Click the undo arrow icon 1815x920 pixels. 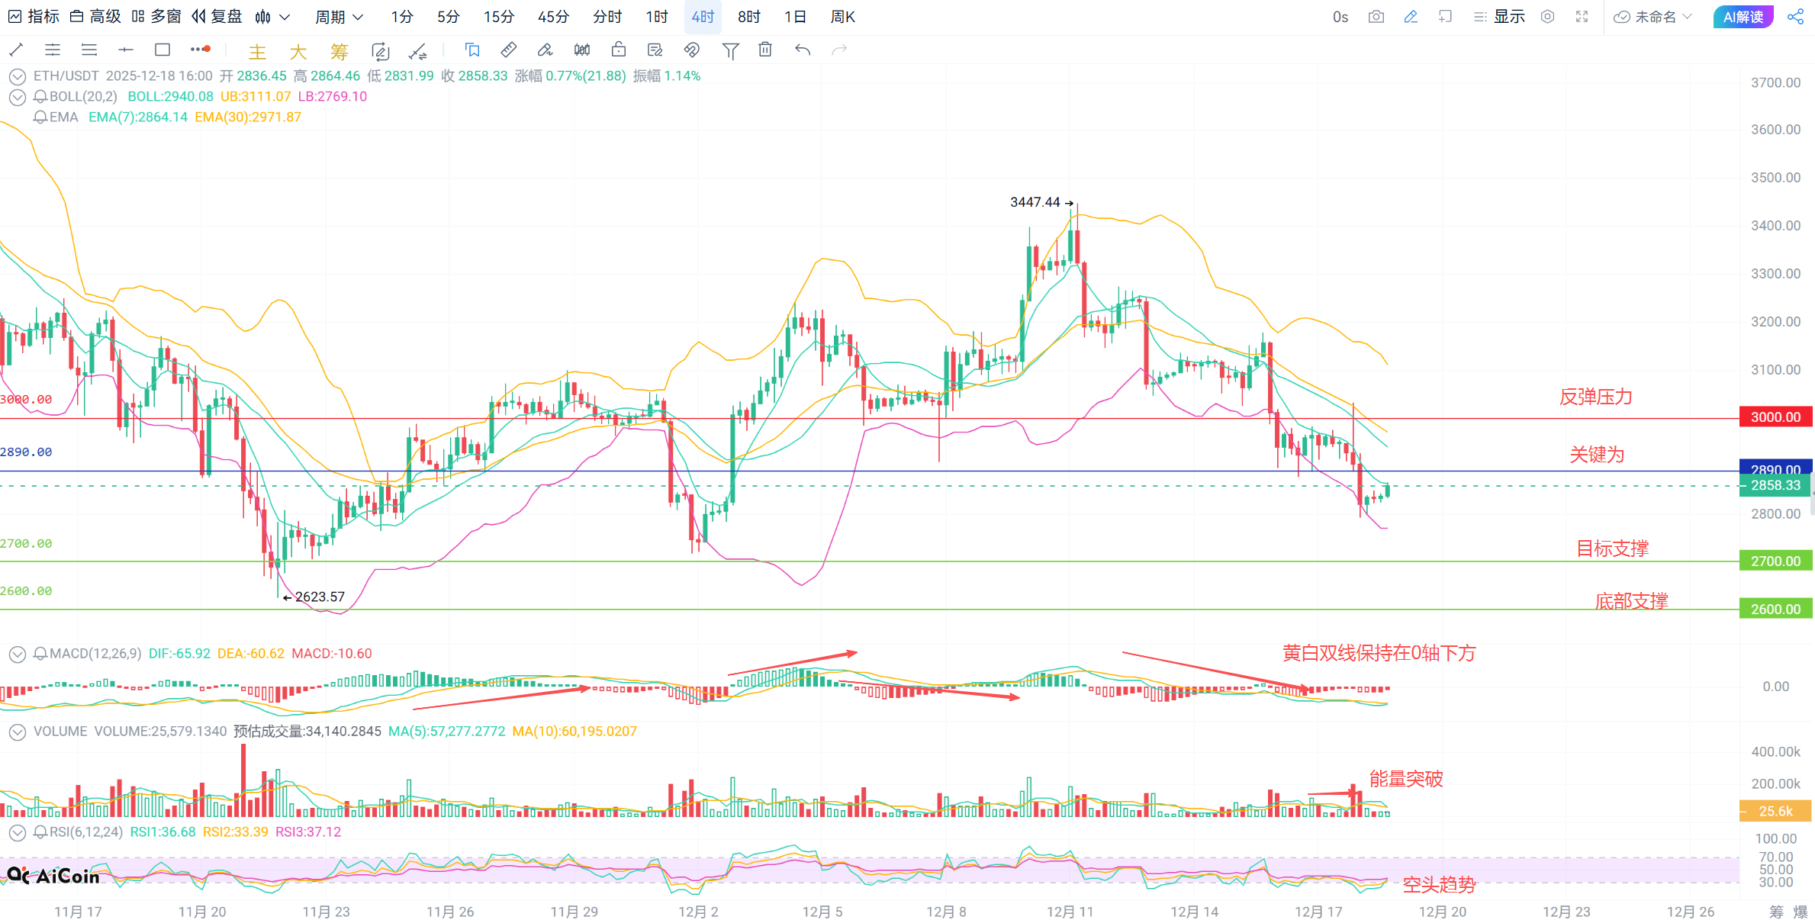pos(802,50)
